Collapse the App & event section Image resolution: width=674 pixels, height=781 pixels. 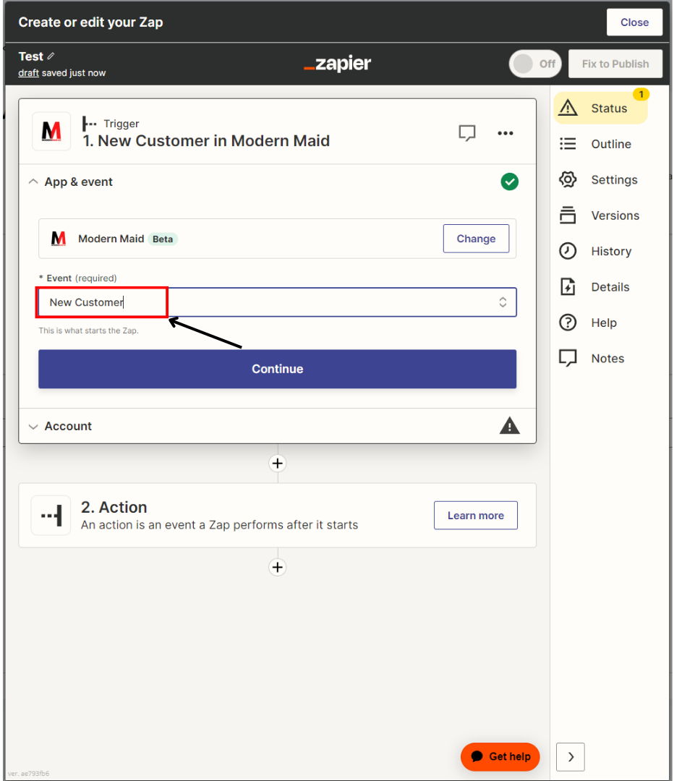click(x=33, y=182)
